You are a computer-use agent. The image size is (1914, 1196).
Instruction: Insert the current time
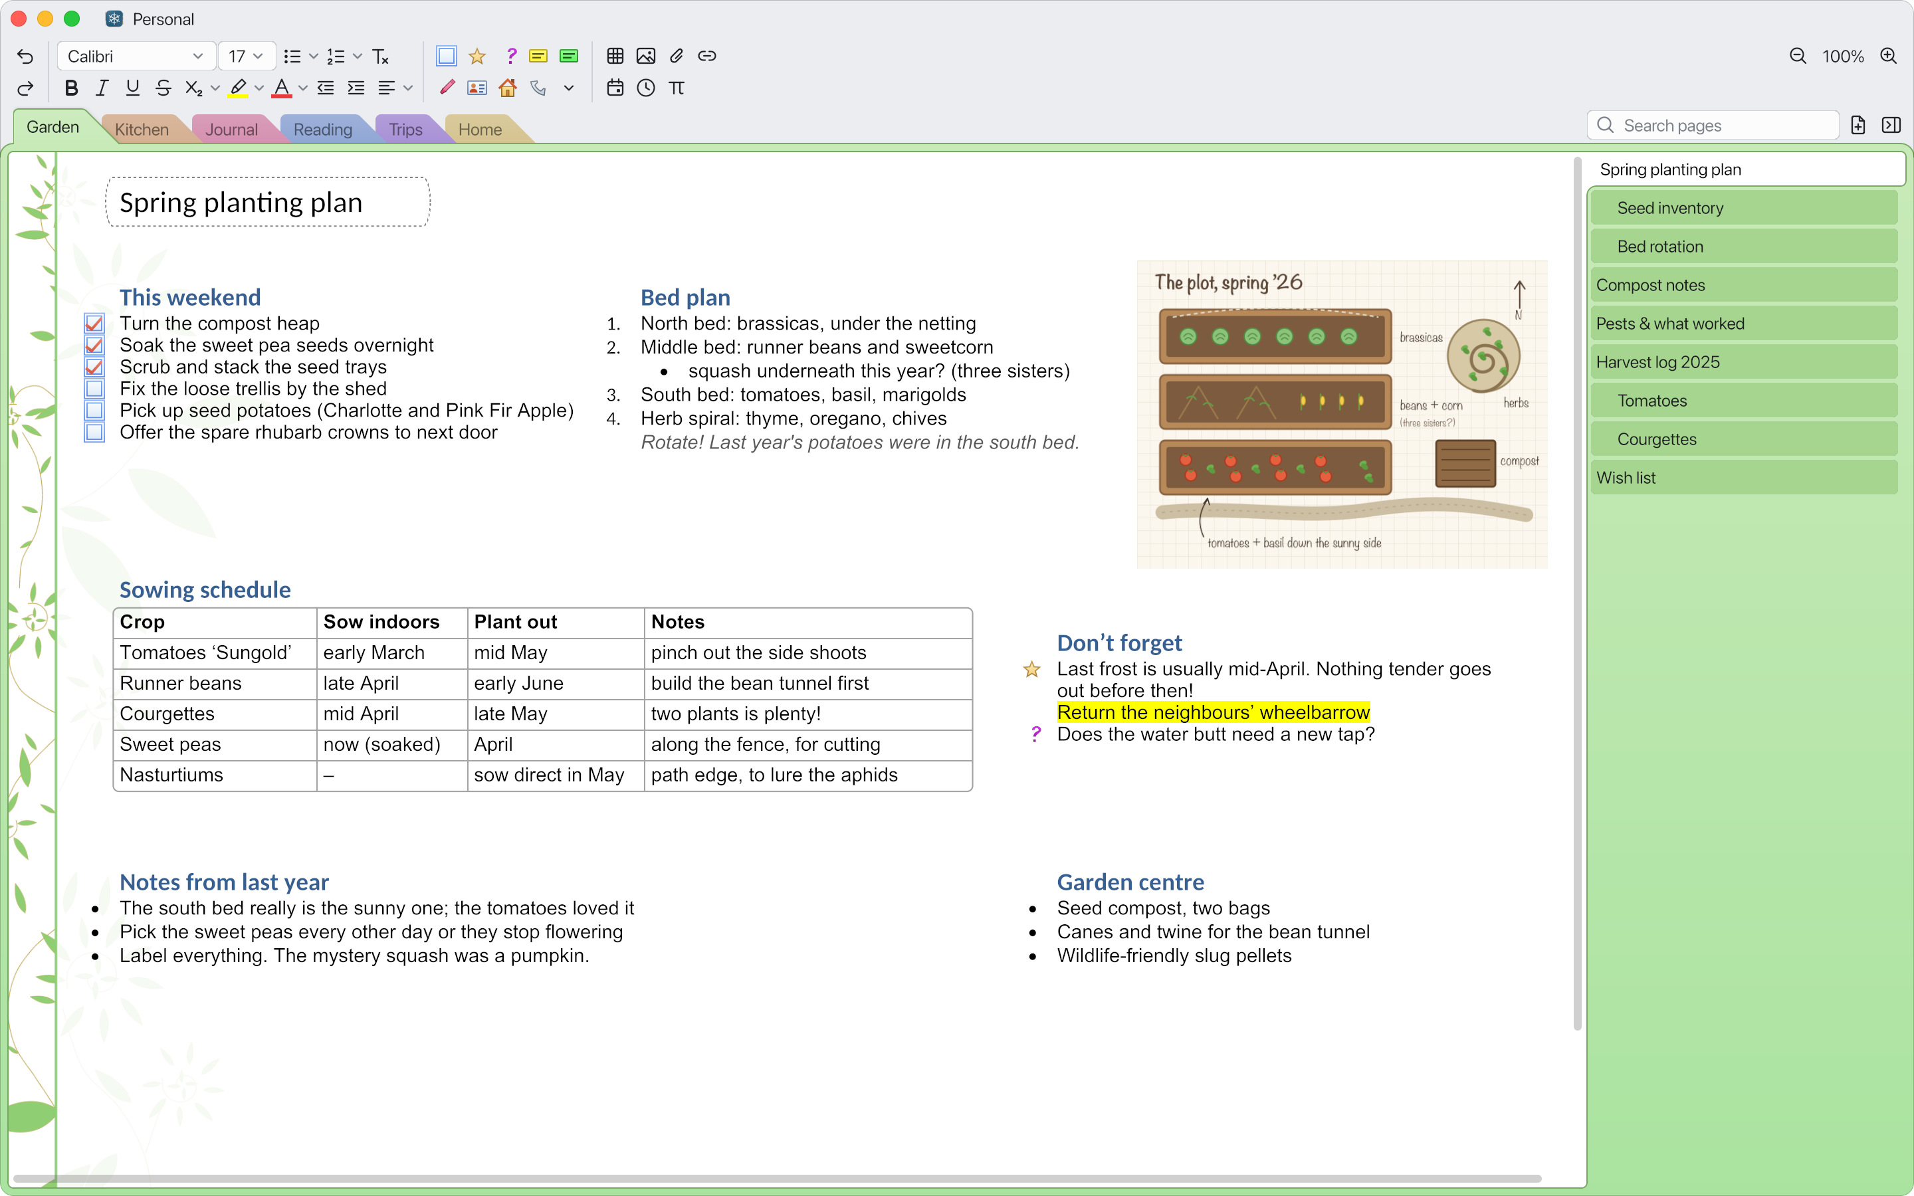646,88
